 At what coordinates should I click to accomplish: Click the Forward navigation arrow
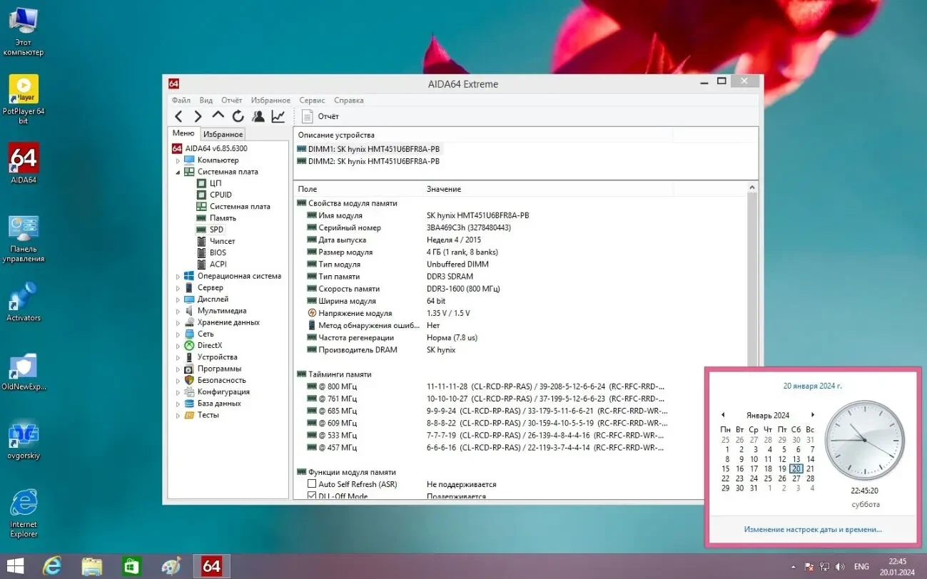coord(198,116)
